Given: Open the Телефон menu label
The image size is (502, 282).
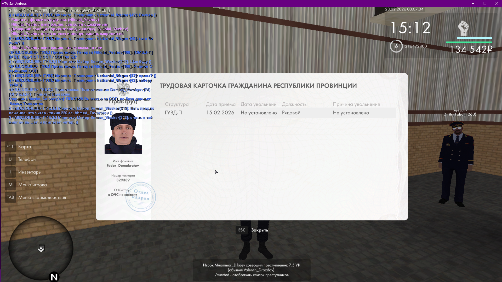Looking at the screenshot, I should [x=27, y=159].
